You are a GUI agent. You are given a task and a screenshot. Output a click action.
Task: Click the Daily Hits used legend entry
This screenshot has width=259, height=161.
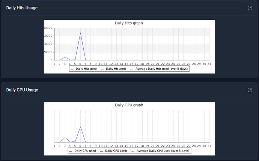pyautogui.click(x=84, y=69)
